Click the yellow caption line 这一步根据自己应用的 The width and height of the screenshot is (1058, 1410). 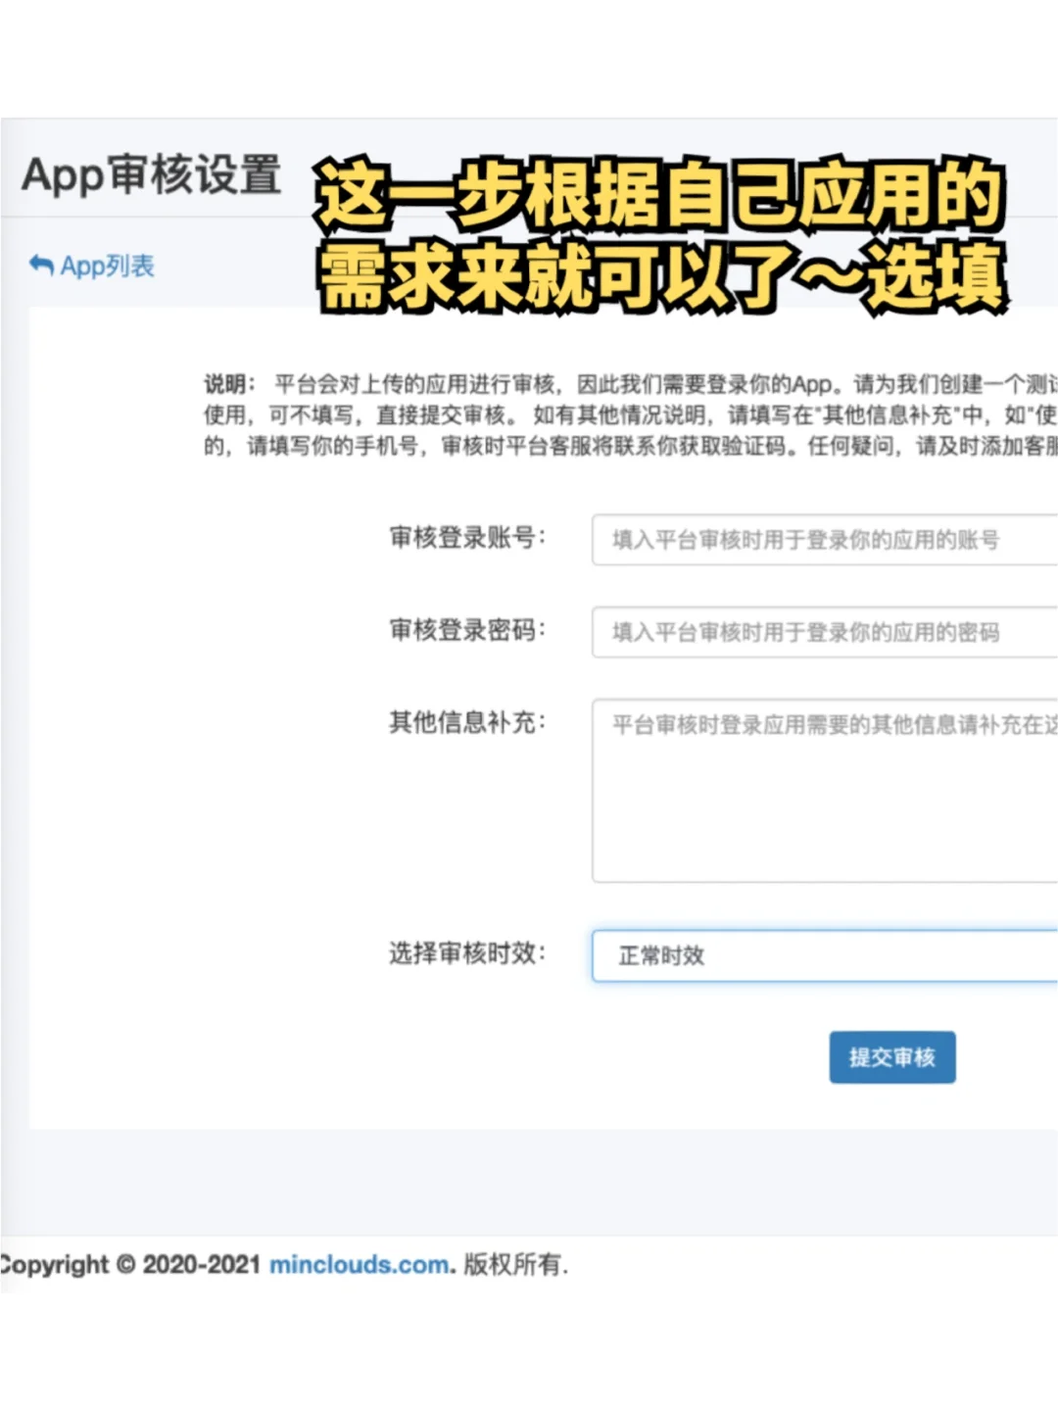point(659,193)
